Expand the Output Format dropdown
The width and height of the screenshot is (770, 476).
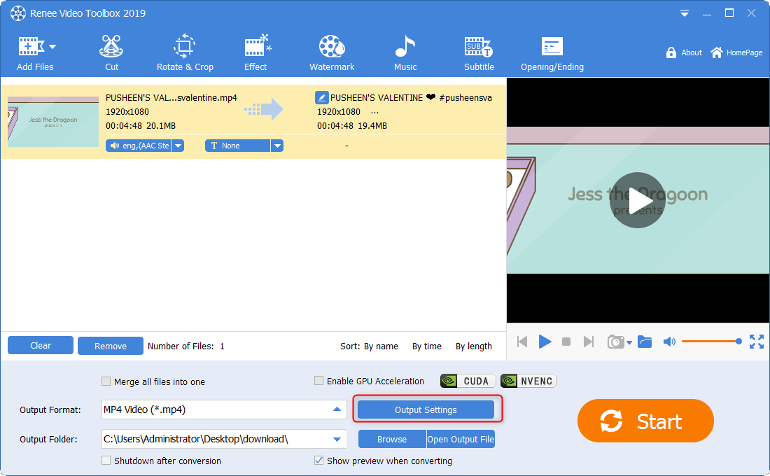pyautogui.click(x=337, y=409)
